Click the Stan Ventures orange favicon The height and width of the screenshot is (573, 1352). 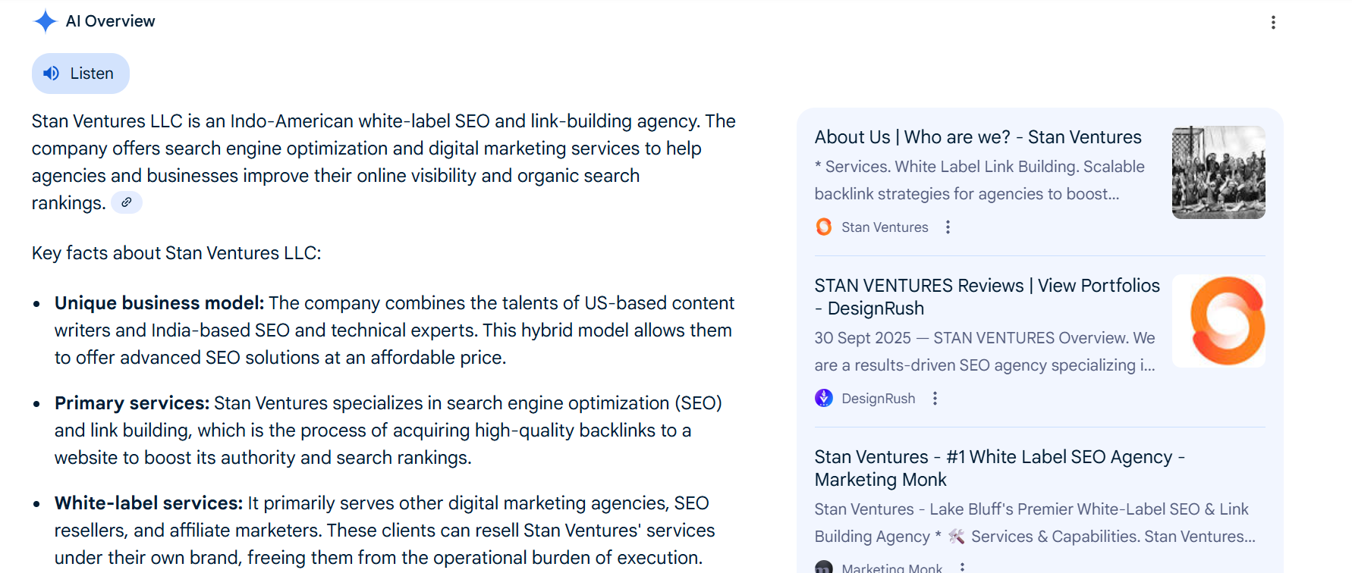(824, 227)
